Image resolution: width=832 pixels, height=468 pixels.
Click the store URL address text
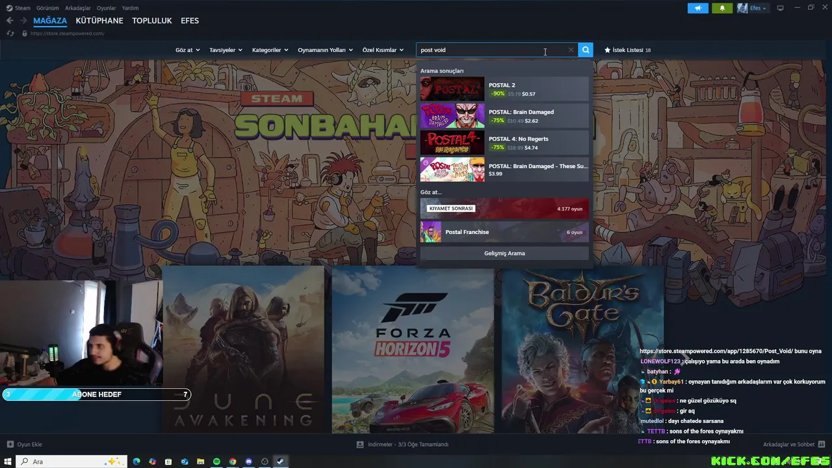coord(67,33)
